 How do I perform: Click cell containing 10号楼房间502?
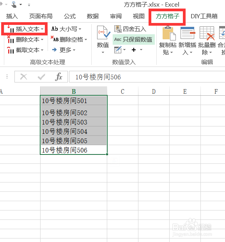74,111
